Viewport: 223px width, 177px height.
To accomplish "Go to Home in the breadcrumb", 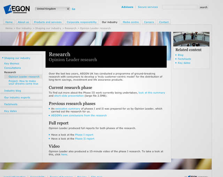I will (9, 28).
